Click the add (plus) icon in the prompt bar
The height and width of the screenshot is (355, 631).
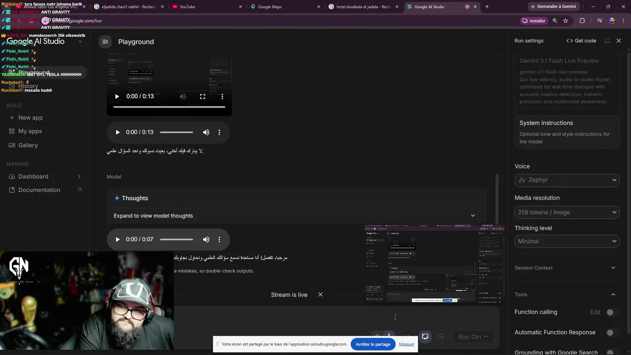pos(441,337)
